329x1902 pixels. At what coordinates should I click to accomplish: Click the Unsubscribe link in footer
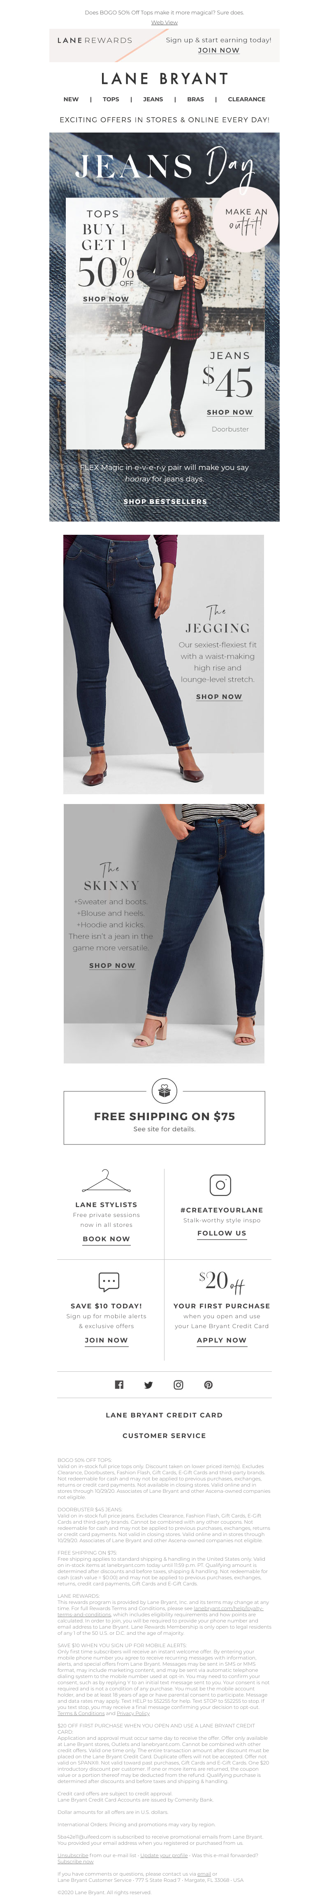(x=73, y=1855)
